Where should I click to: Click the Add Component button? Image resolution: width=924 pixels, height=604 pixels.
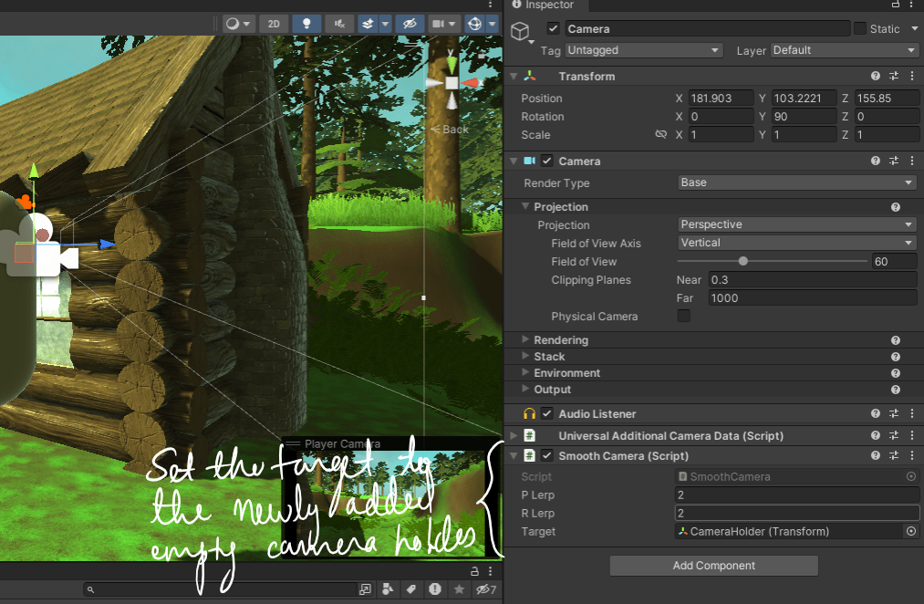713,566
